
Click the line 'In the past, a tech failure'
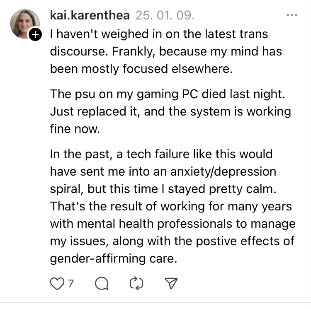click(x=161, y=154)
